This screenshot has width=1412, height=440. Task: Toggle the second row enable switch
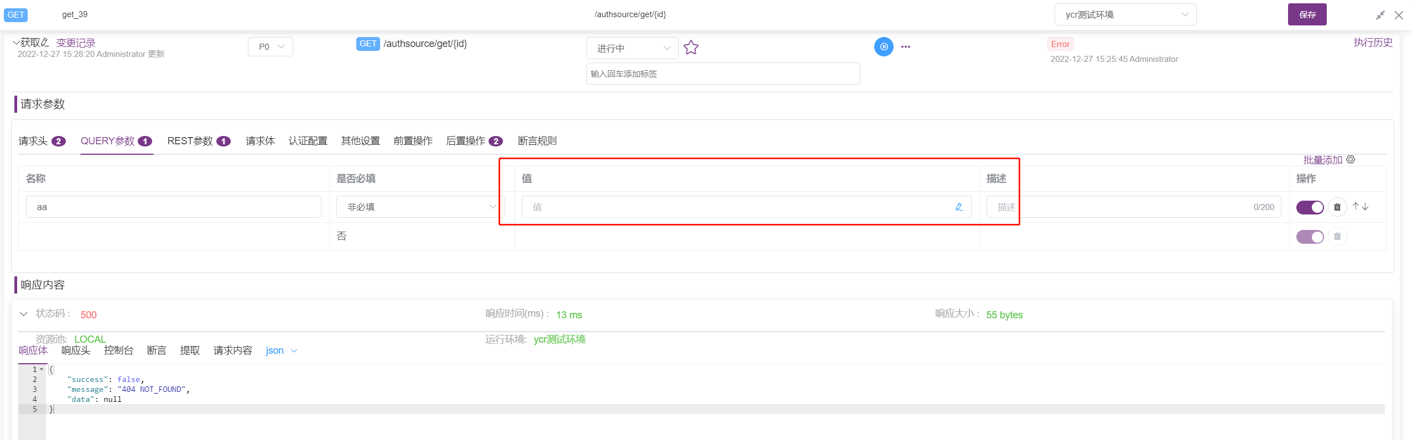[1310, 237]
